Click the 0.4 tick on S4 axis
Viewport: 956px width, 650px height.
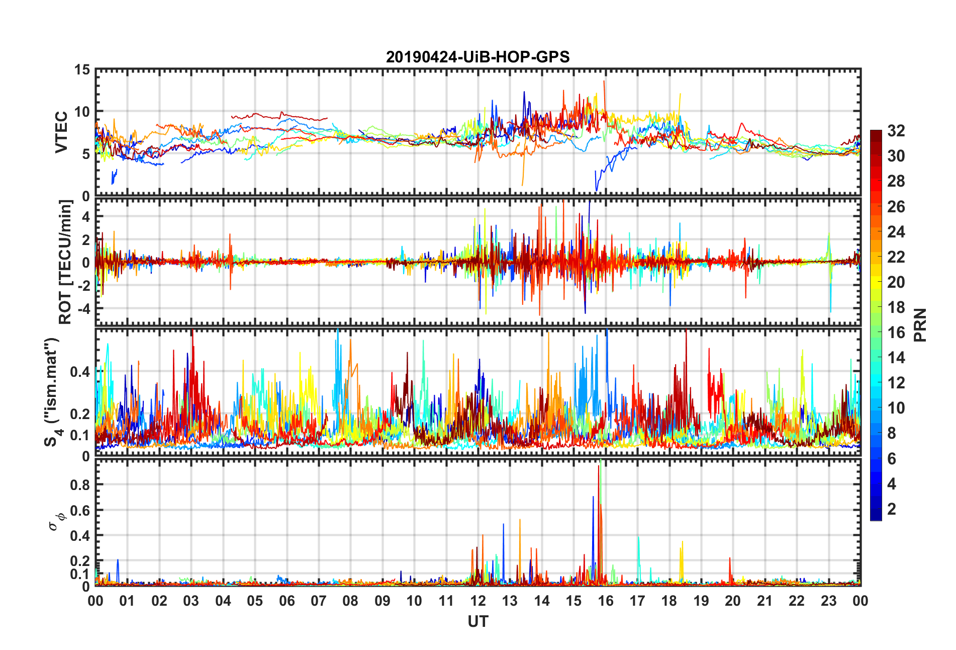tap(80, 372)
